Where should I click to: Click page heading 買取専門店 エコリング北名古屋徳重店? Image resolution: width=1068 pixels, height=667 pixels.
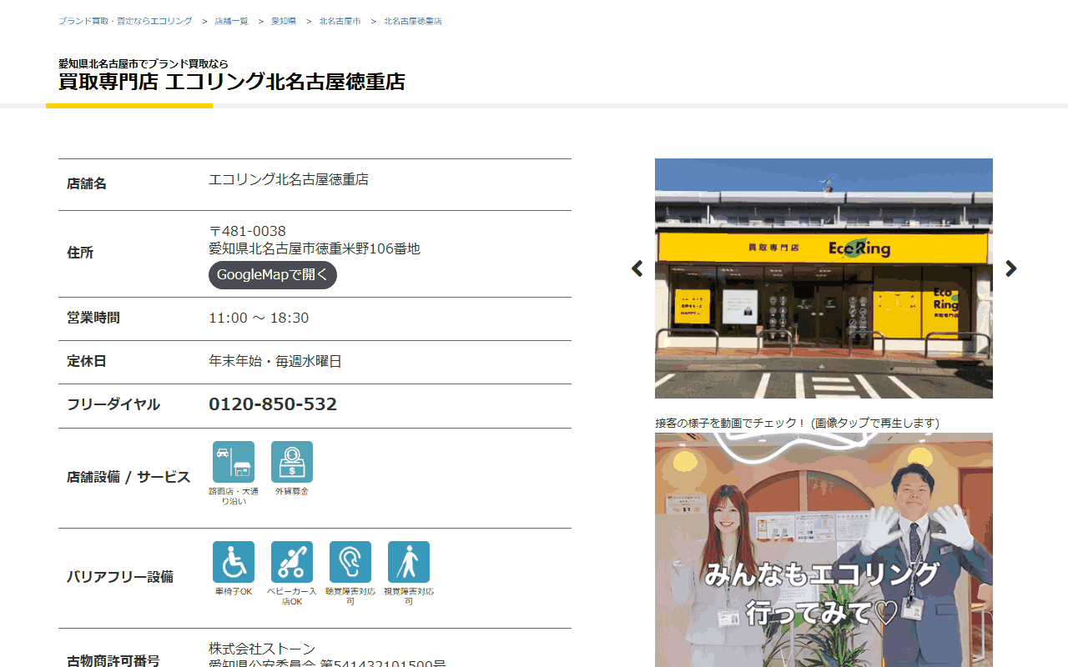pos(232,82)
